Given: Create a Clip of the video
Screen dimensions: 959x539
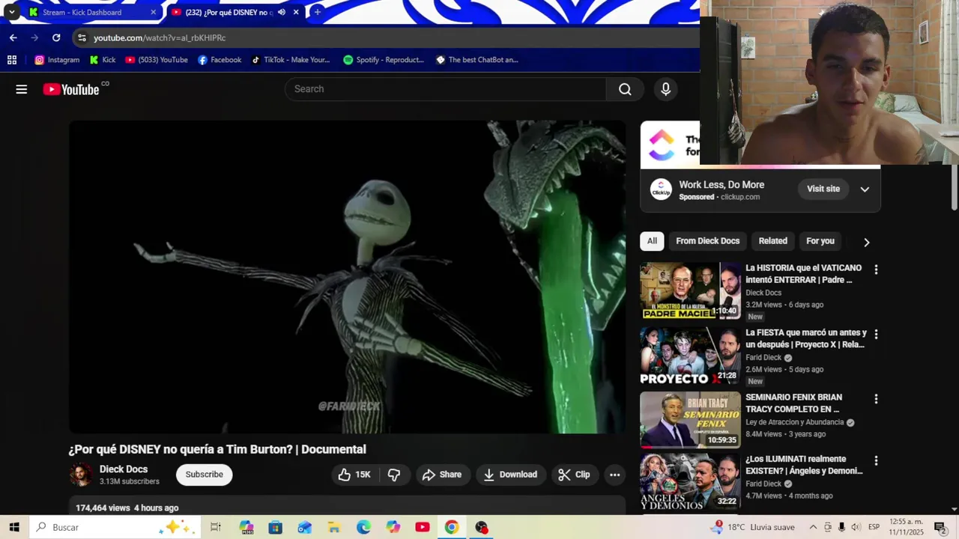Looking at the screenshot, I should [x=574, y=475].
